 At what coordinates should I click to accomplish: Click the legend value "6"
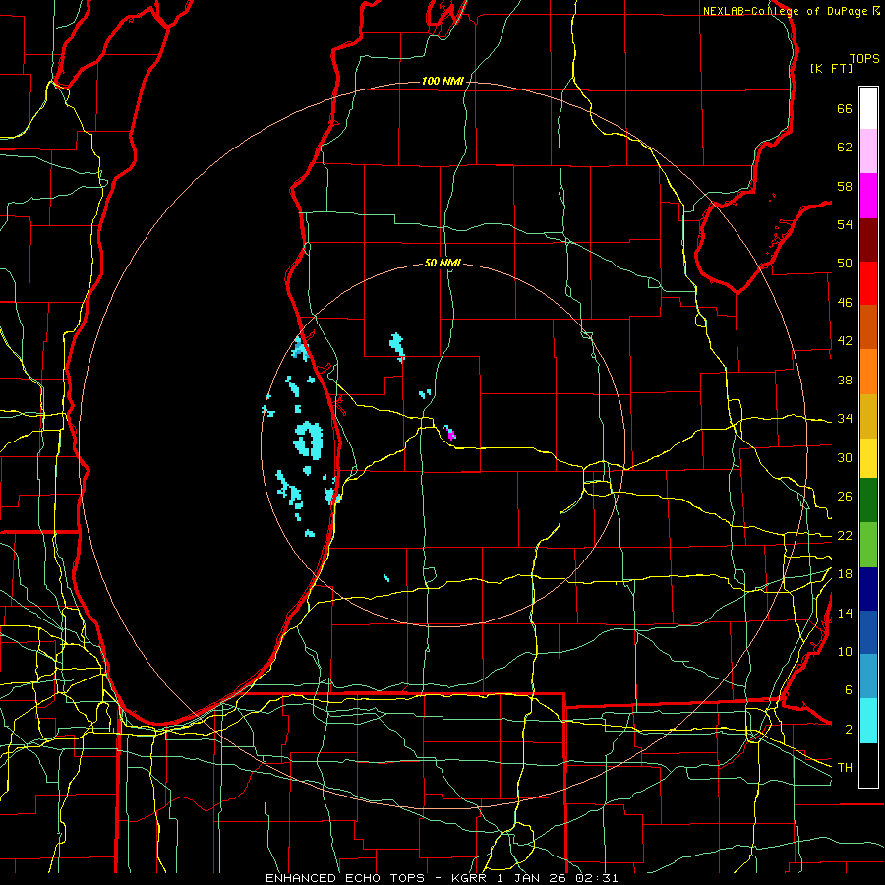coord(848,690)
